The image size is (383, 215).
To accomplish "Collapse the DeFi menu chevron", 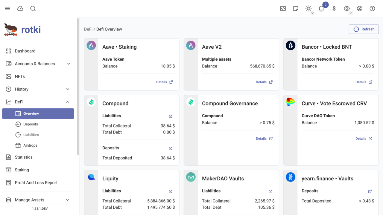I will click(68, 102).
